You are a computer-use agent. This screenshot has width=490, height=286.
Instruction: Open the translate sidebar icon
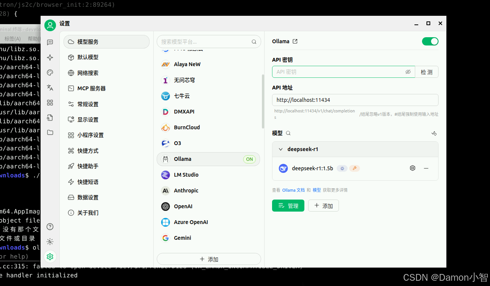point(50,88)
